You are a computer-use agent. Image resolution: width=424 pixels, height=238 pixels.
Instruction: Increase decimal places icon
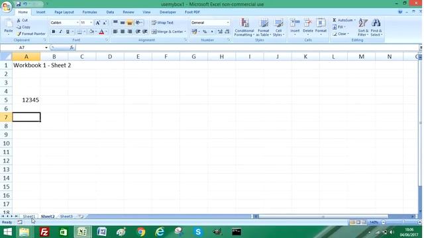coord(220,32)
